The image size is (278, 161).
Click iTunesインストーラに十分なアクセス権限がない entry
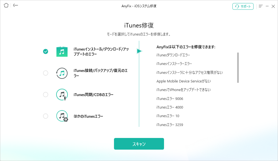[x=190, y=73]
